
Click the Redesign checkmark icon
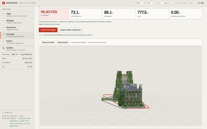3,21
